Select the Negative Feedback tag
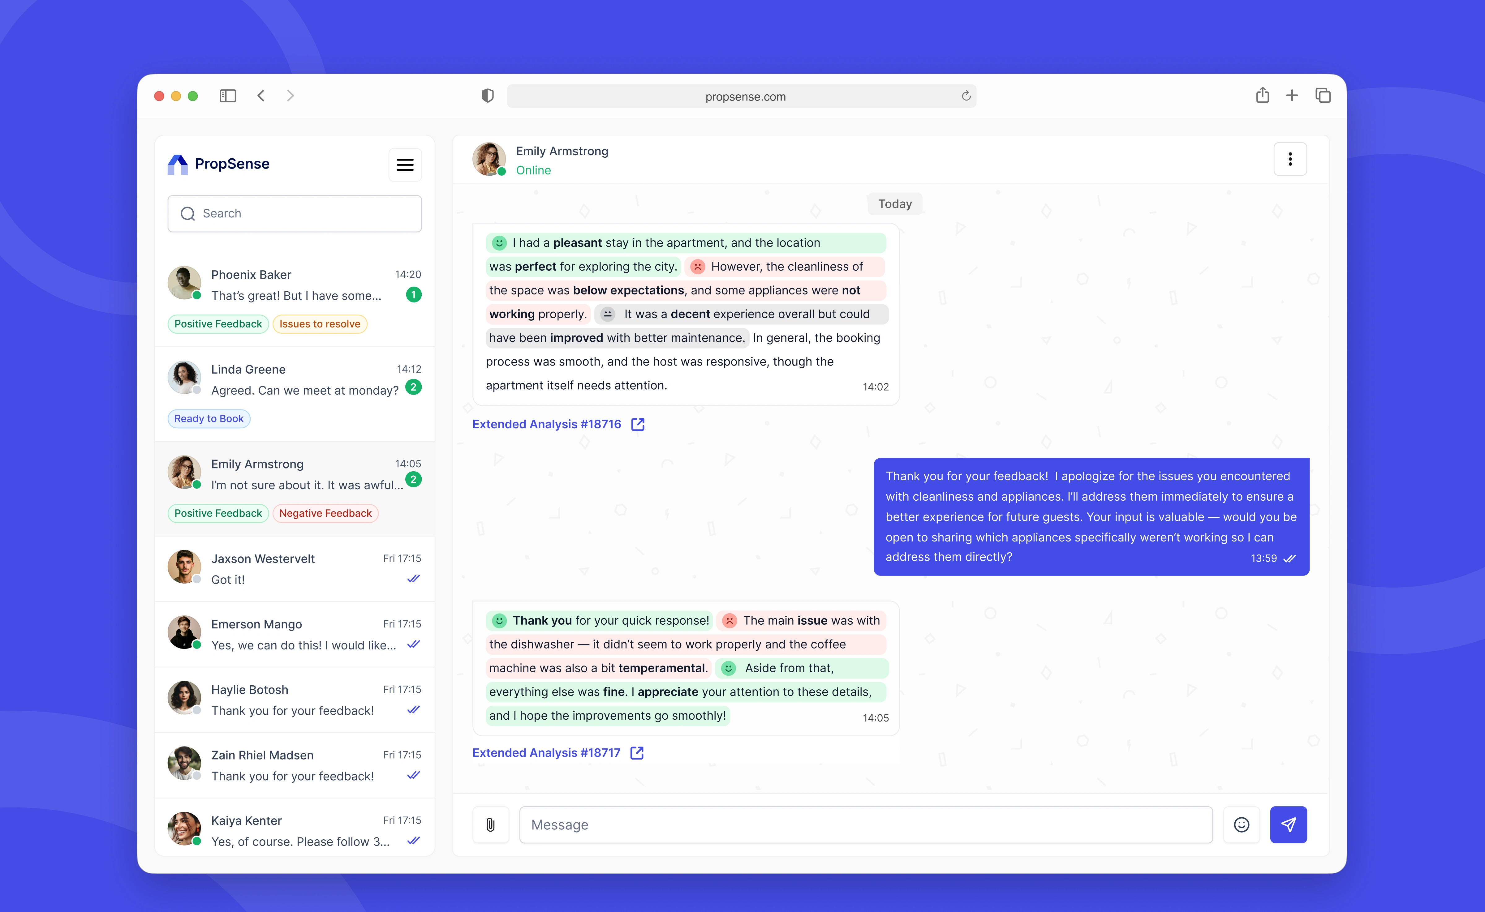The width and height of the screenshot is (1485, 912). coord(325,513)
